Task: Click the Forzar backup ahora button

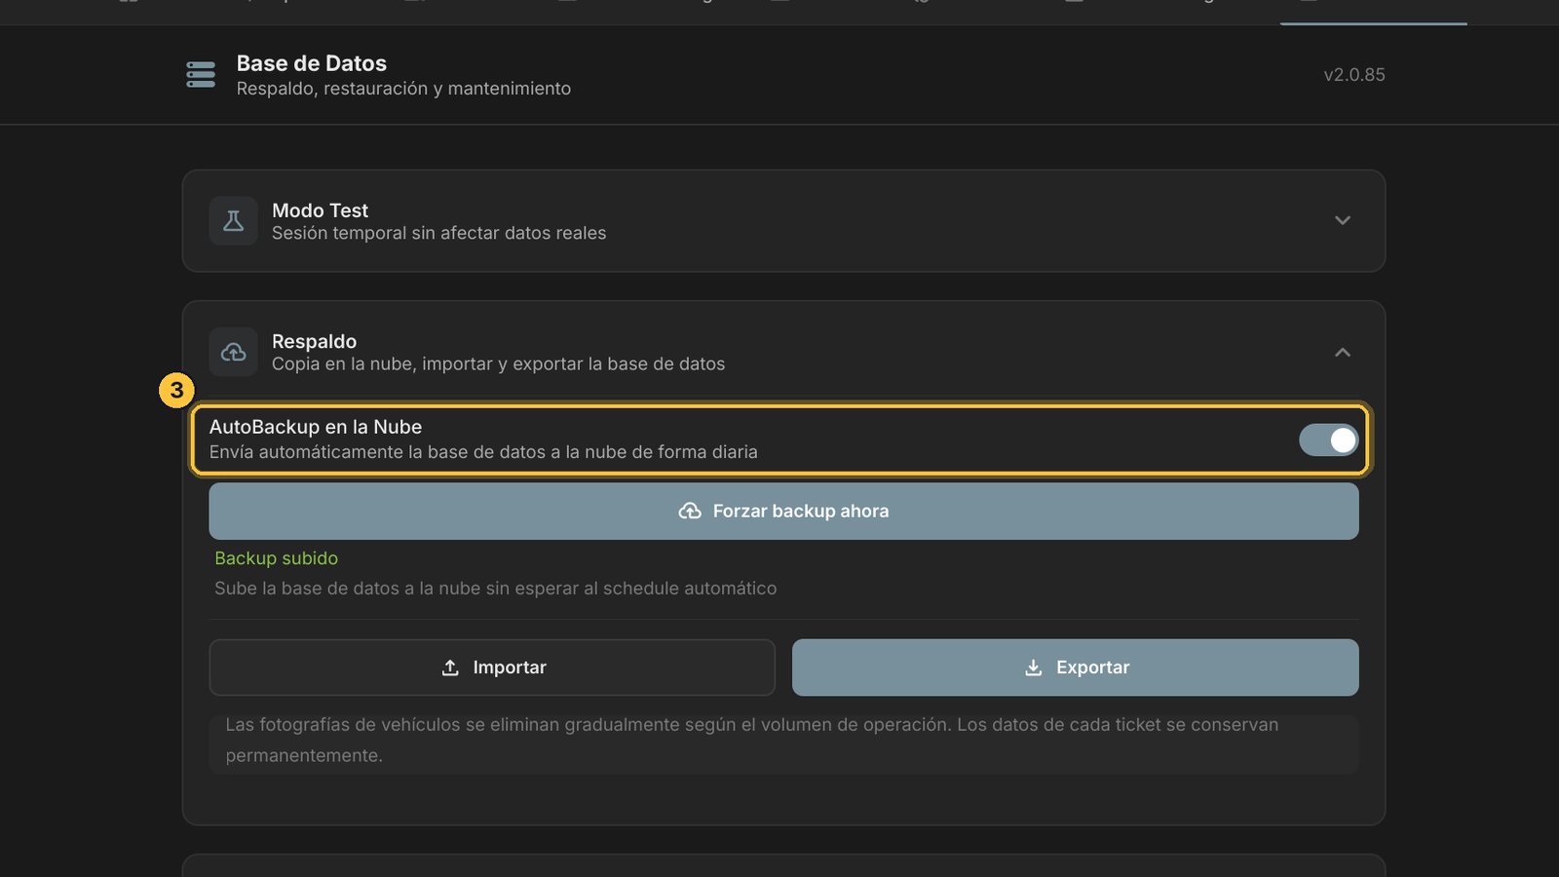Action: (783, 512)
